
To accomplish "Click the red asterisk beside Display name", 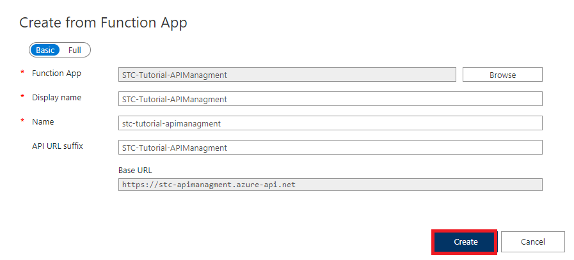I will (23, 98).
